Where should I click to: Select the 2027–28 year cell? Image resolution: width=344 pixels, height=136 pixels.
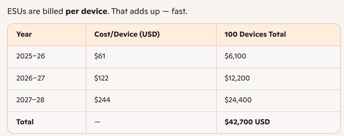30,100
